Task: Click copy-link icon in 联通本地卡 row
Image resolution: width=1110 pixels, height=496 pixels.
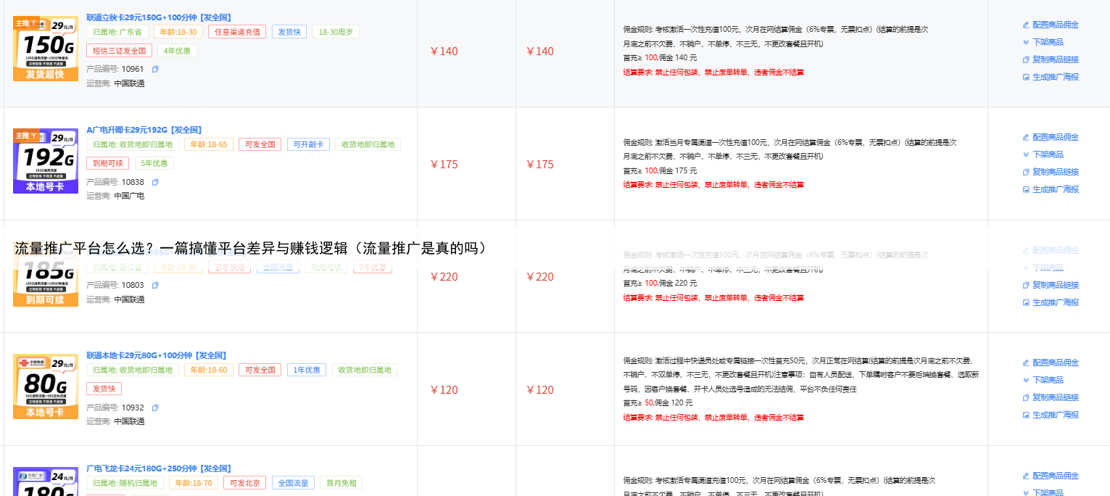Action: coord(1026,397)
